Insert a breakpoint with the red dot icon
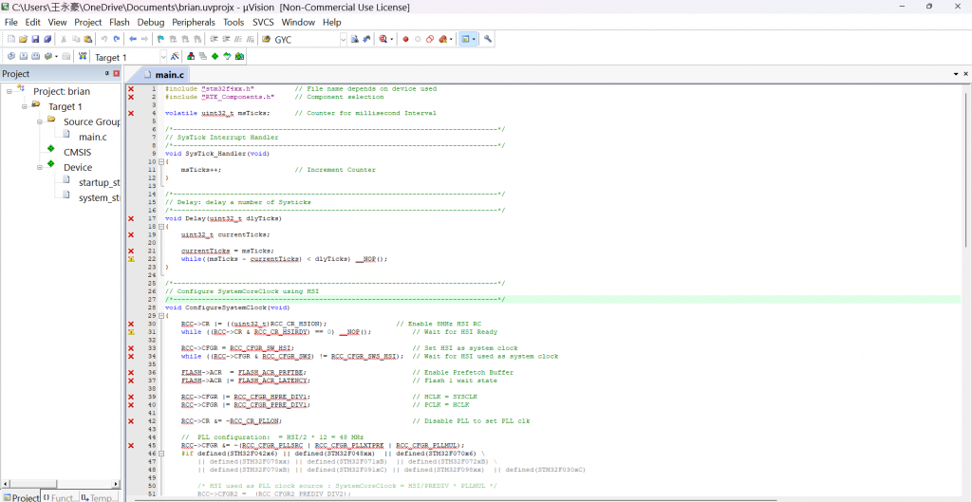 click(x=405, y=39)
